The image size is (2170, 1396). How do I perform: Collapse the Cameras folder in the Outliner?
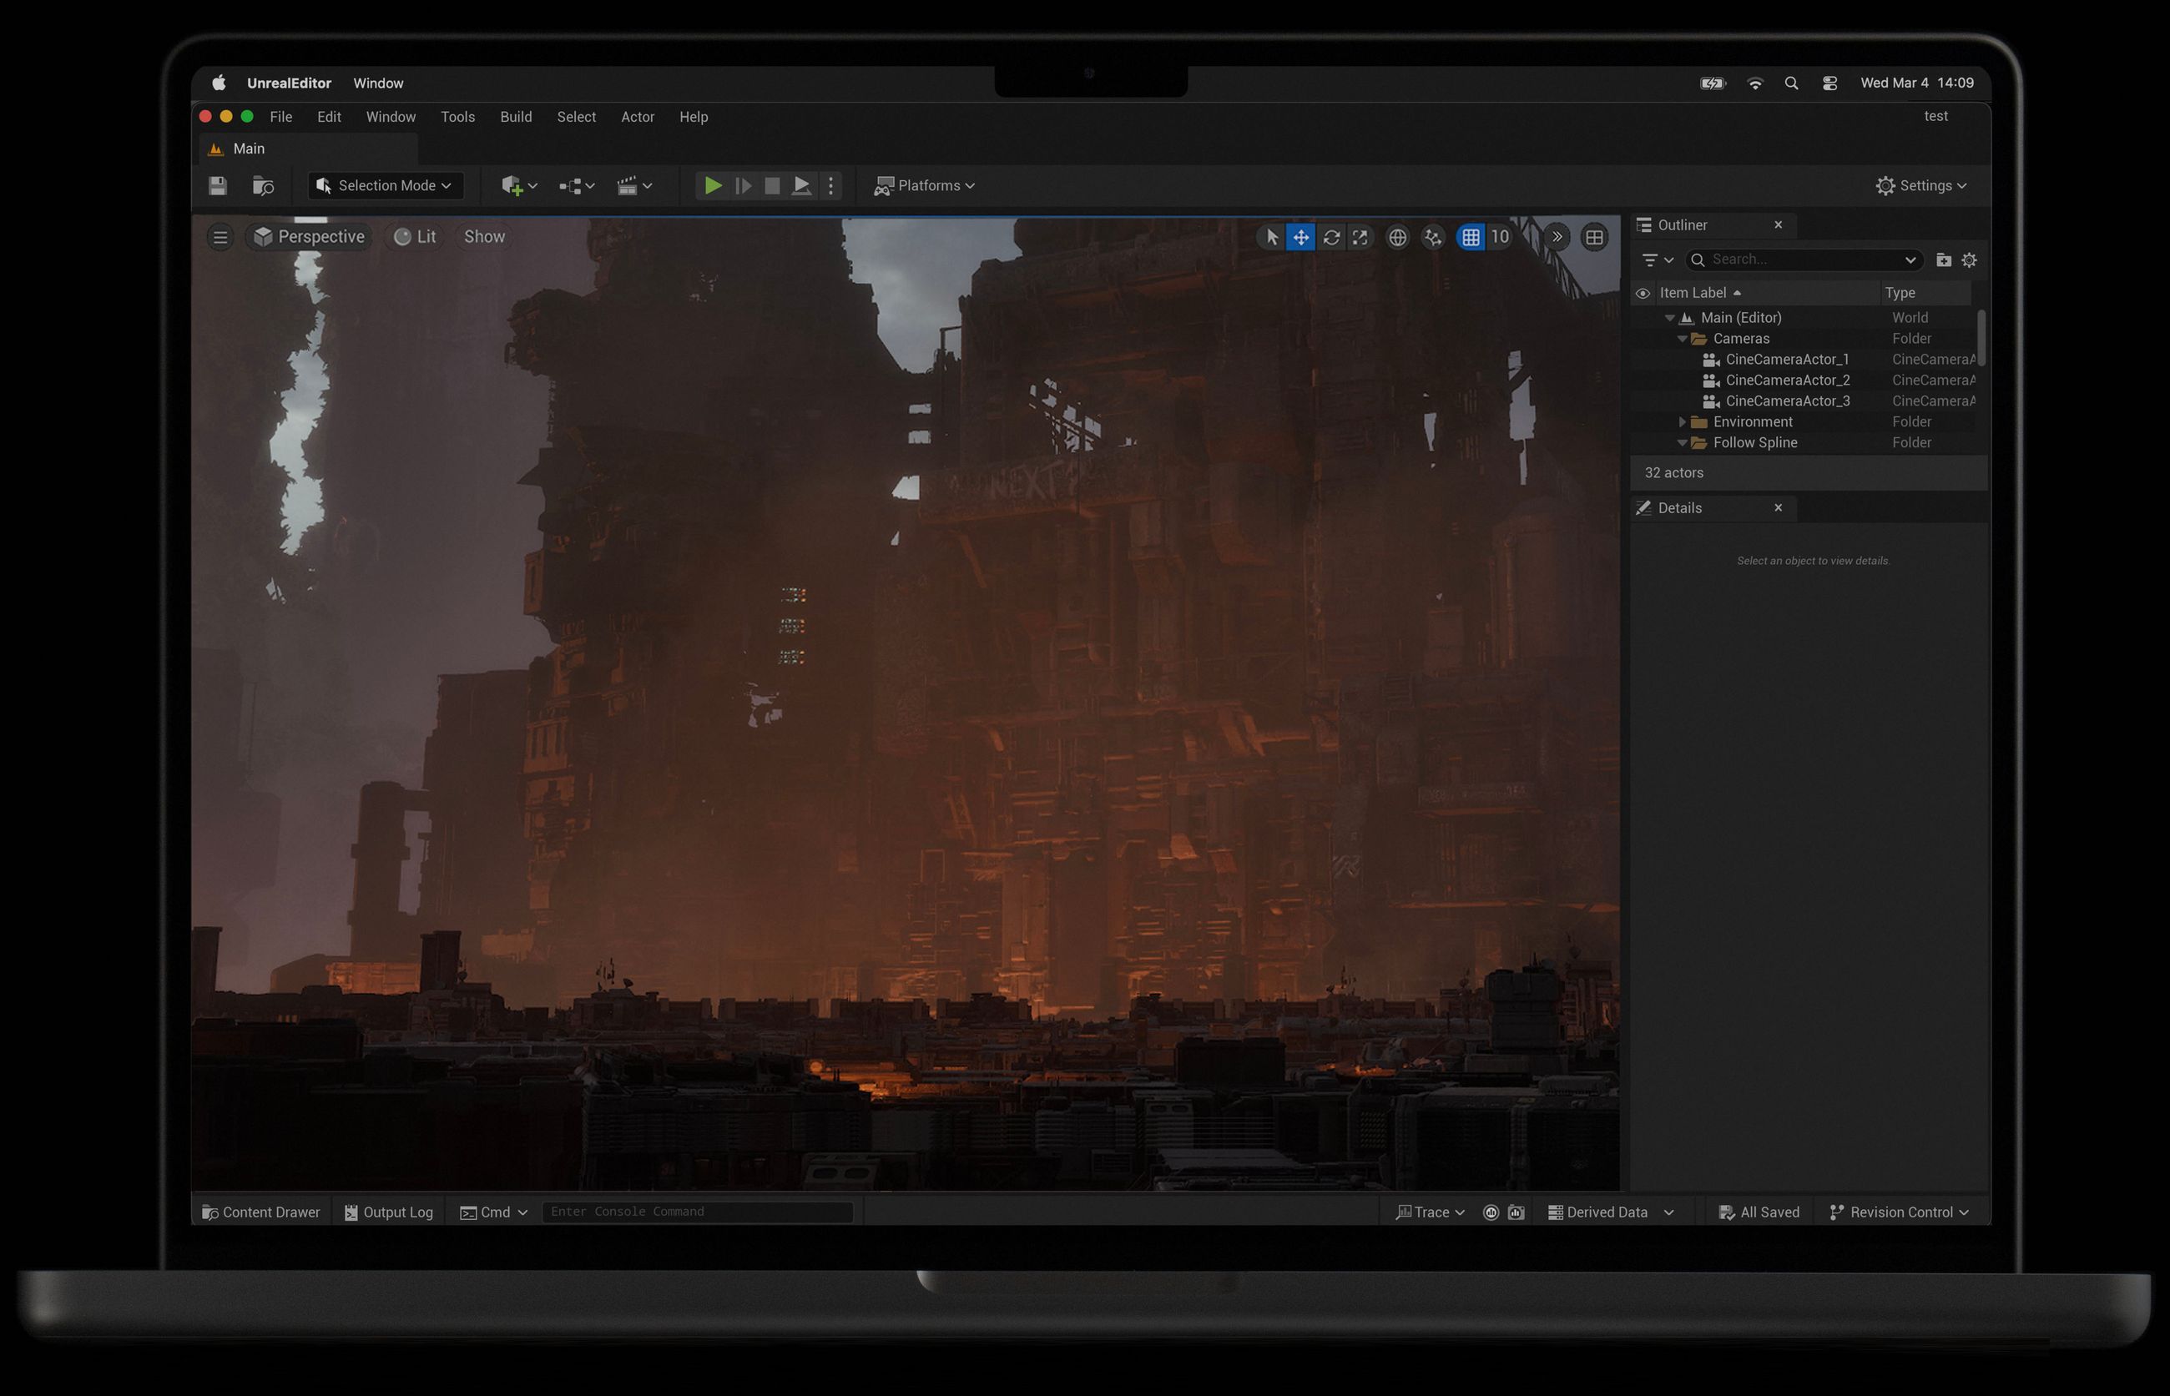(x=1683, y=338)
